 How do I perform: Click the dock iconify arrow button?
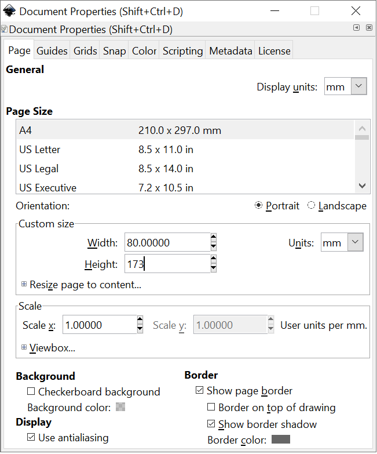point(357,27)
